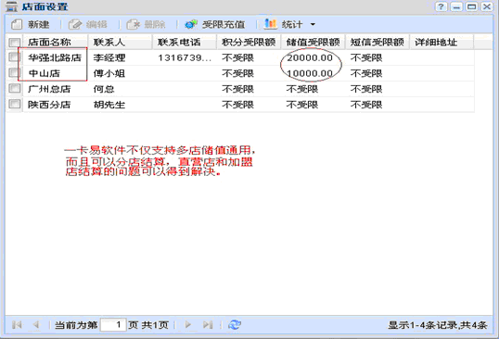Screen dimensions: 499x339
Task: Select the 中山店 store row
Action: pyautogui.click(x=240, y=73)
